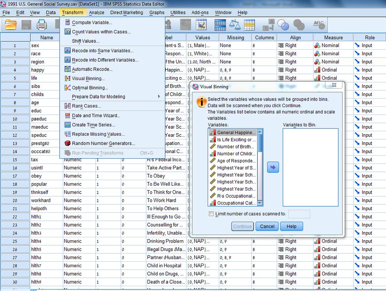
Task: Click the Insert Cases toolbar icon
Action: click(185, 25)
